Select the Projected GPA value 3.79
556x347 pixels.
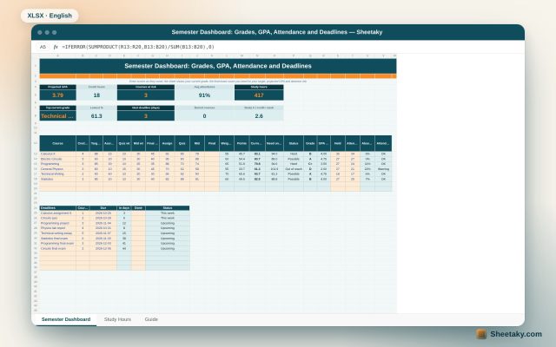pos(58,95)
